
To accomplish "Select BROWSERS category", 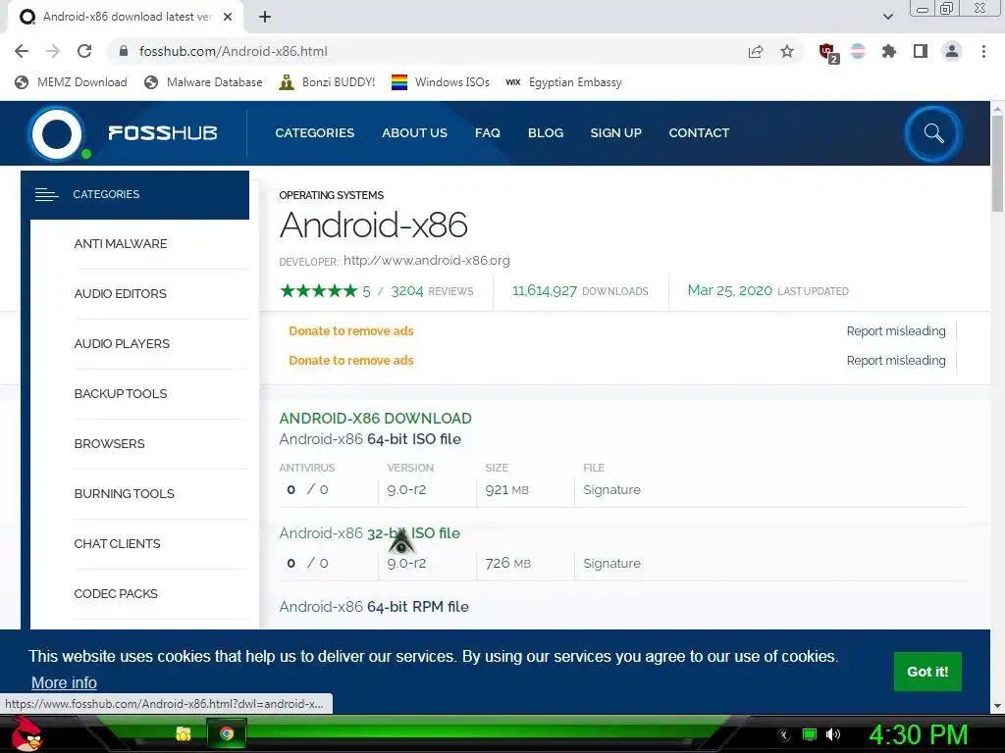I will click(x=110, y=444).
